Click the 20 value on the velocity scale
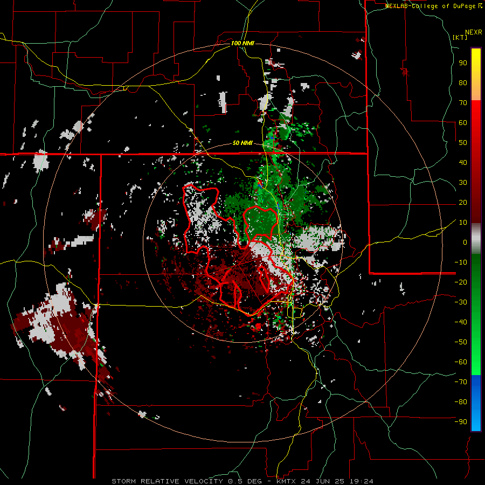 click(x=463, y=202)
